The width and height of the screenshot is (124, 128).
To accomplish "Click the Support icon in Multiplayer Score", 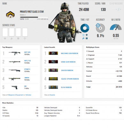I will point(87,59).
